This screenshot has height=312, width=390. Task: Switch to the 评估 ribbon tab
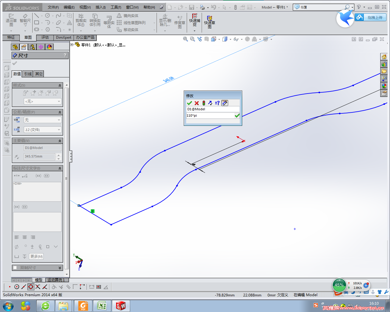point(45,37)
